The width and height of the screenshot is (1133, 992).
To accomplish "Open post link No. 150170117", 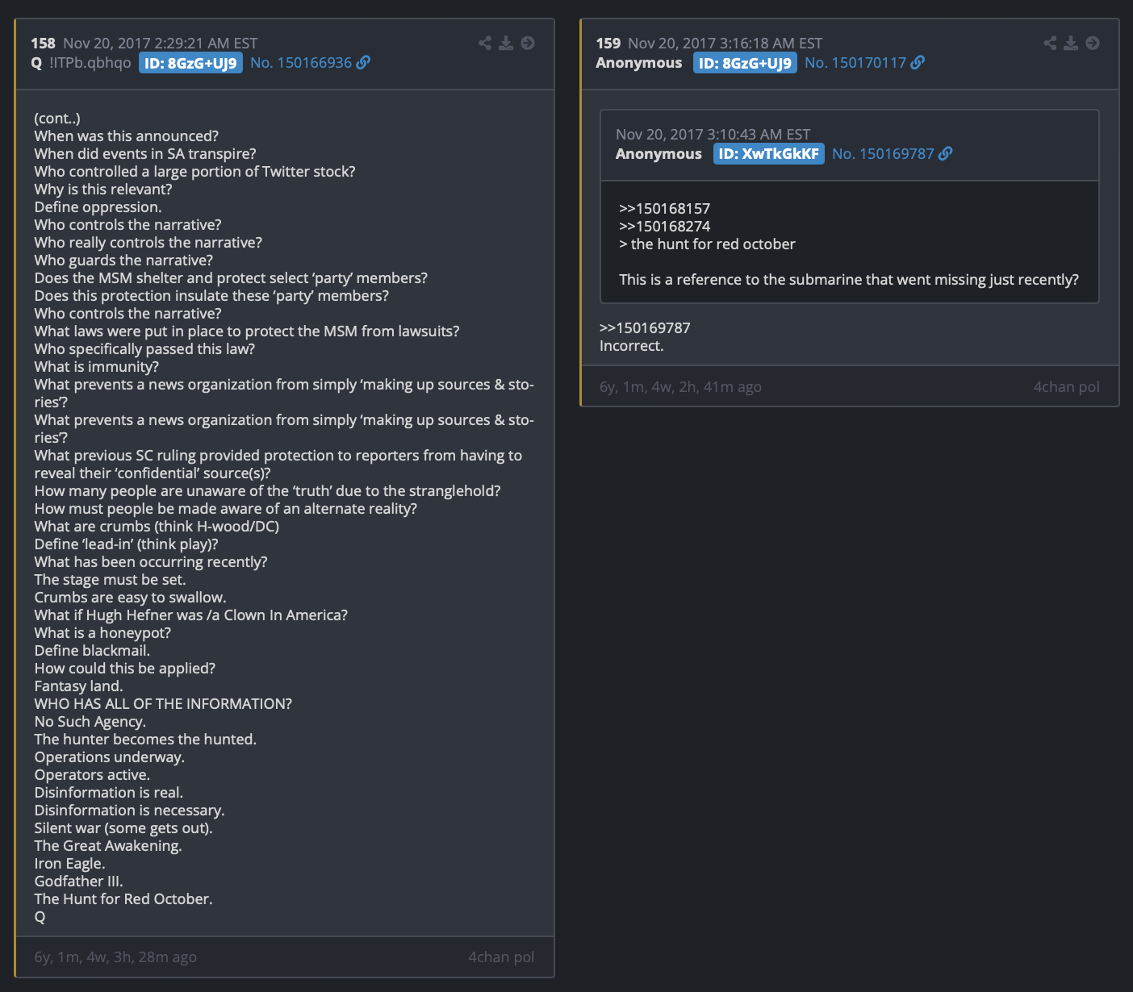I will (x=855, y=62).
